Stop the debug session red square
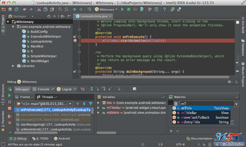246x147 pixels. click(10, 108)
